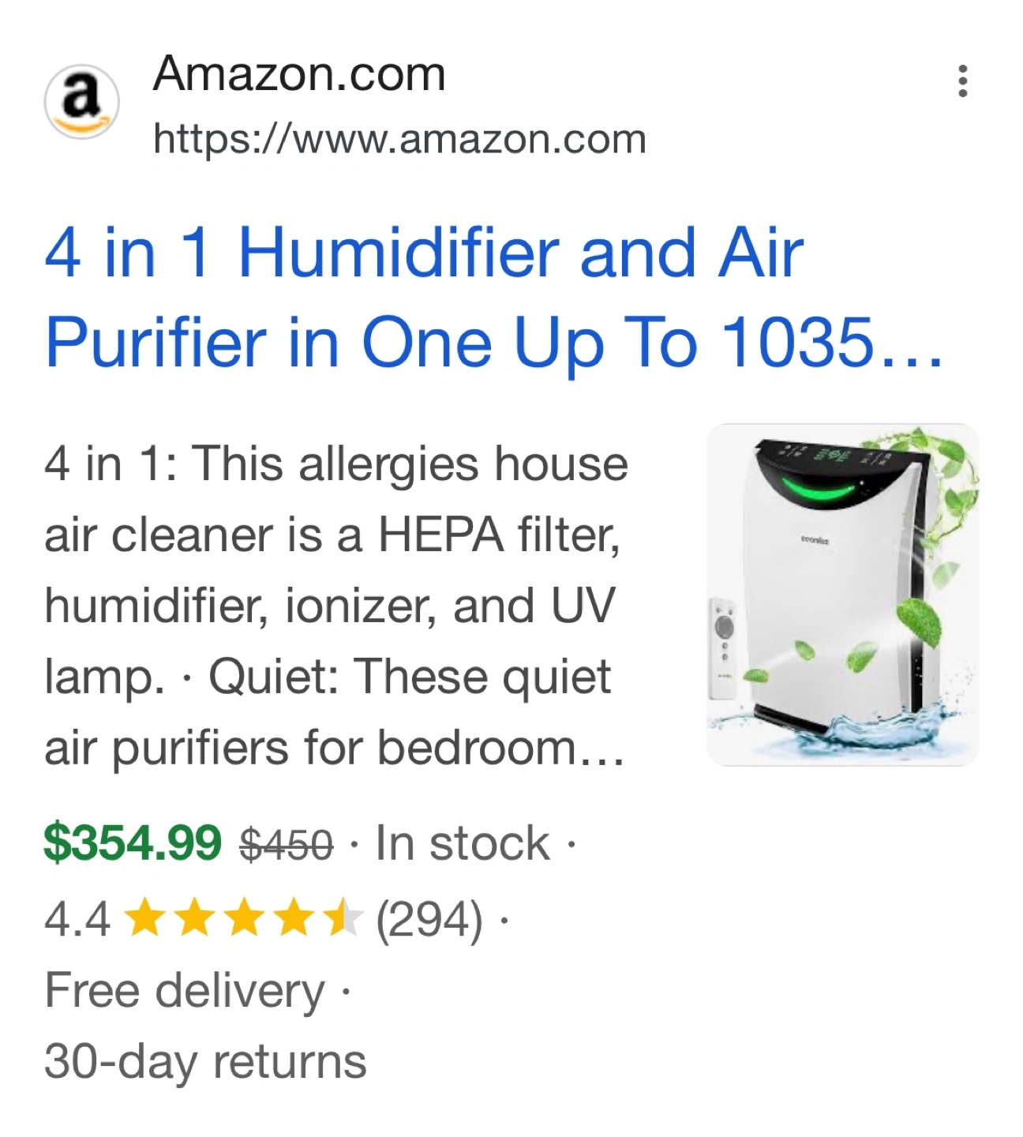Click the crossed-out $450 original price

click(286, 844)
